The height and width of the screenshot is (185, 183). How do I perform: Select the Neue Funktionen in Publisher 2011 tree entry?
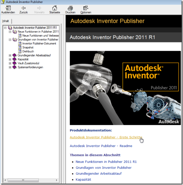pos(38,32)
